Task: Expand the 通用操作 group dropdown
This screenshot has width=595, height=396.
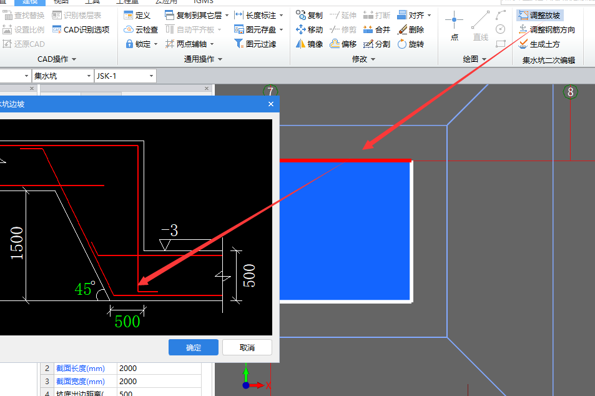Action: pos(220,59)
